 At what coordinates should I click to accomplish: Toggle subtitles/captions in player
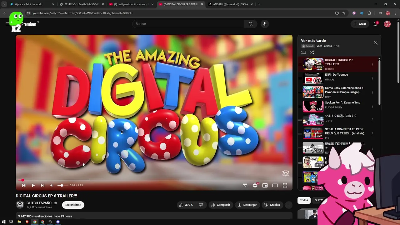(x=245, y=185)
